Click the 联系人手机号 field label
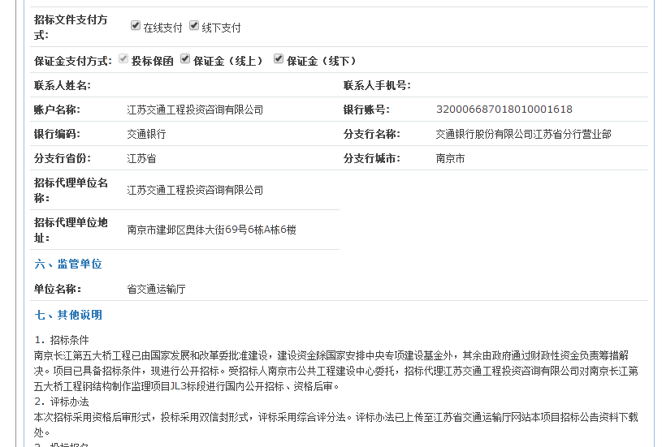This screenshot has width=662, height=447. click(x=376, y=85)
